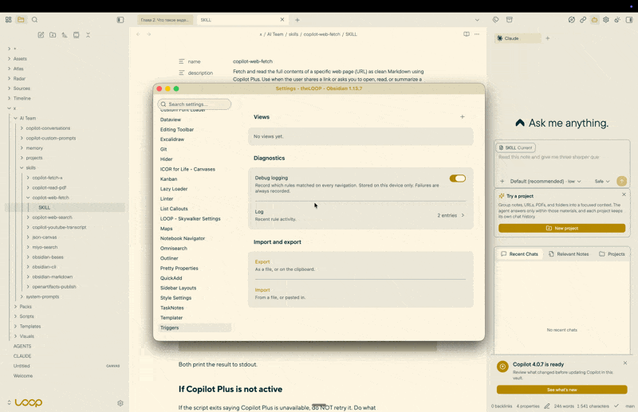This screenshot has width=638, height=412.
Task: Click skills in the breadcrumb path
Action: pos(293,34)
